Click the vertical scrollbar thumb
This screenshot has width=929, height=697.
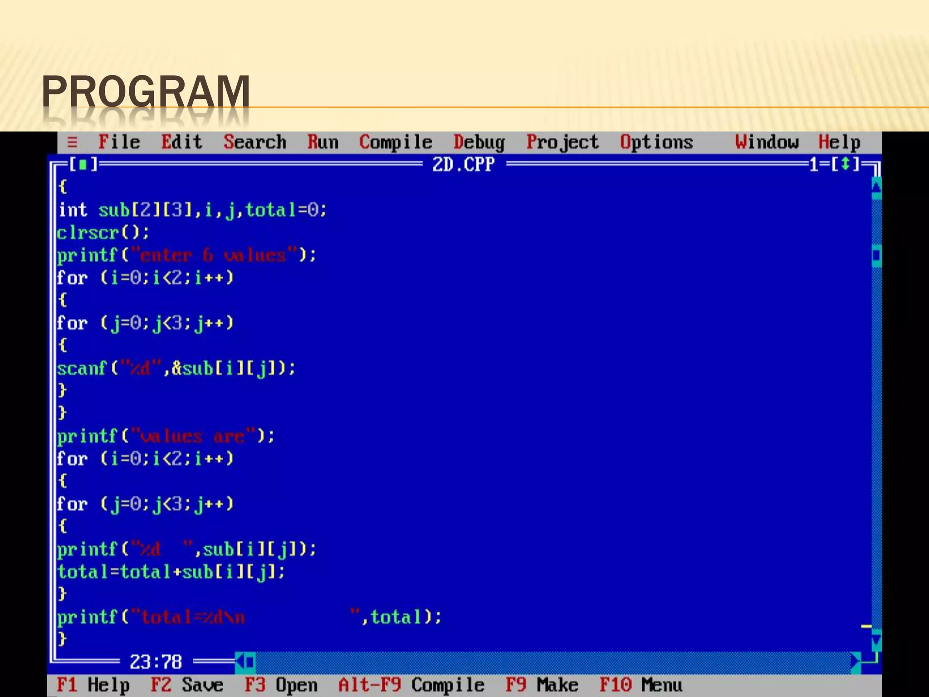[x=876, y=256]
